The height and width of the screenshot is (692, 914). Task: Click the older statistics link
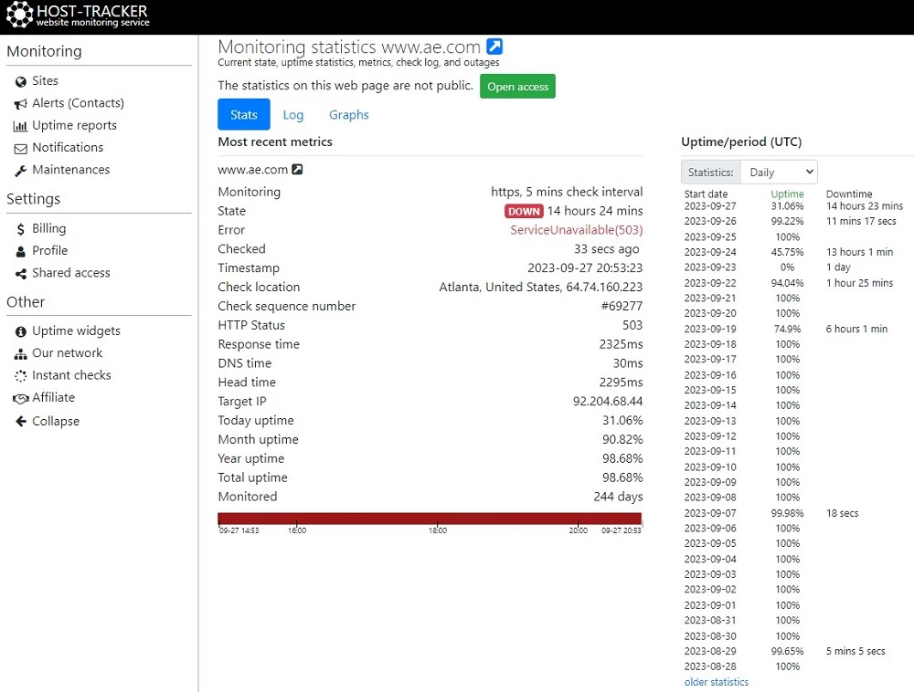coord(717,682)
